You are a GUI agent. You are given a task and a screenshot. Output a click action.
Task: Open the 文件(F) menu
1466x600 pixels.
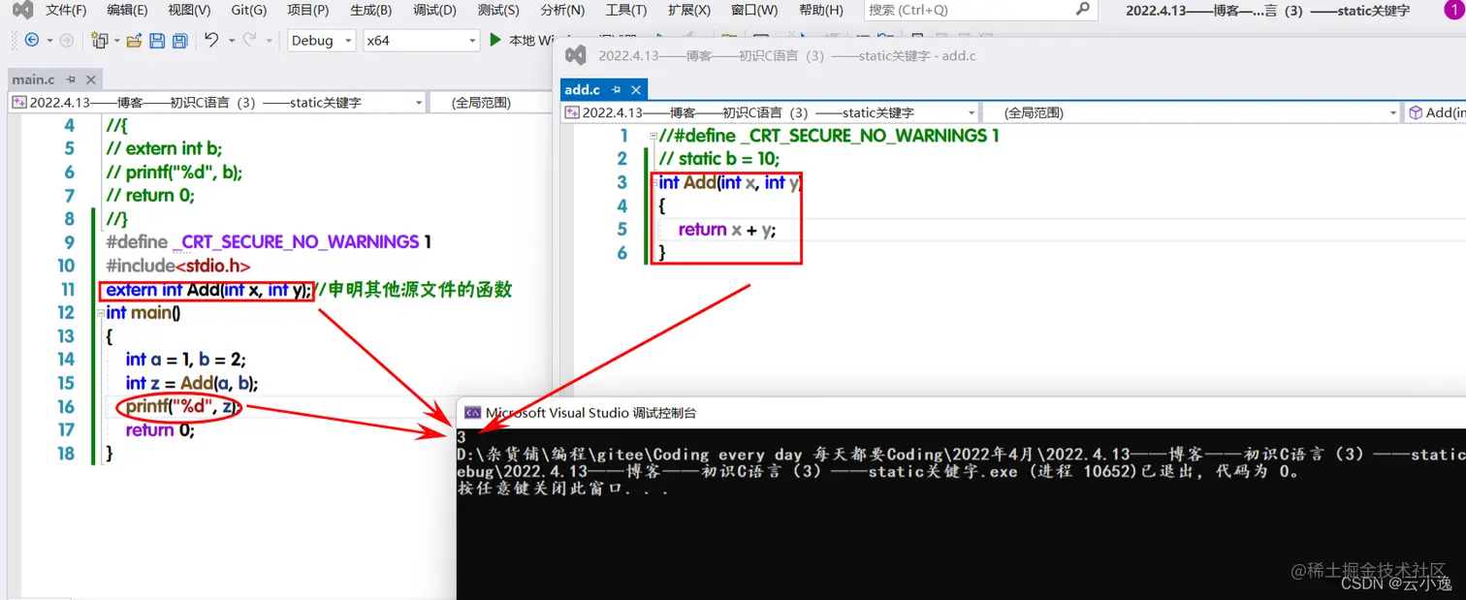tap(66, 10)
